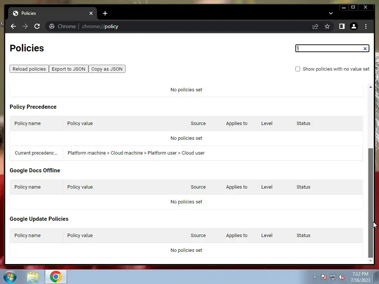
Task: Click Export to JSON button
Action: tap(68, 69)
